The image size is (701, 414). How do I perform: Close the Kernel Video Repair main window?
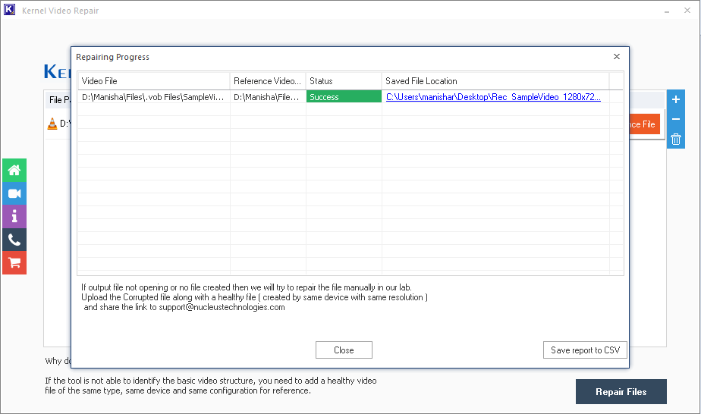point(687,11)
